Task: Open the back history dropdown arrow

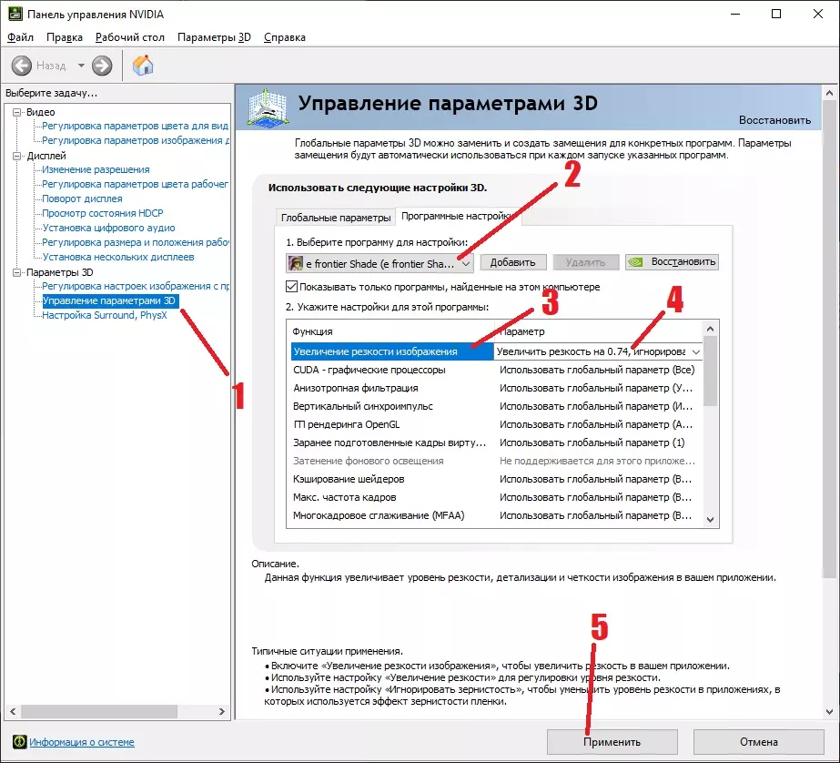Action: click(x=81, y=66)
